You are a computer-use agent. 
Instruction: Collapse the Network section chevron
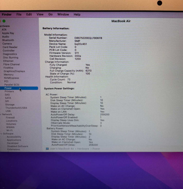tap(1, 114)
